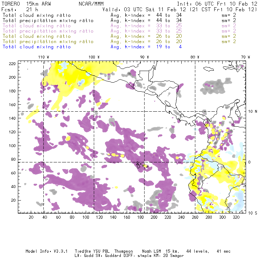Select 'sm= 2' on the olive cloud row
This screenshot has width=259, height=259.
pos(229,36)
